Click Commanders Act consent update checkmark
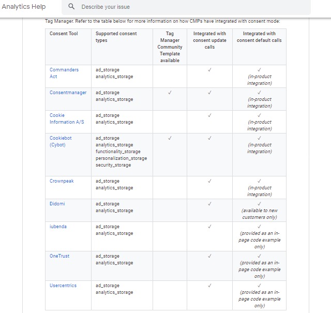 click(209, 70)
